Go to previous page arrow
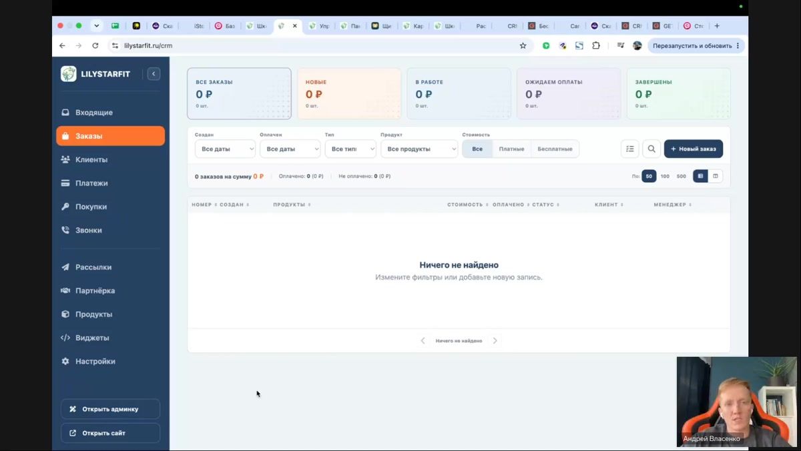Image resolution: width=801 pixels, height=451 pixels. point(423,341)
